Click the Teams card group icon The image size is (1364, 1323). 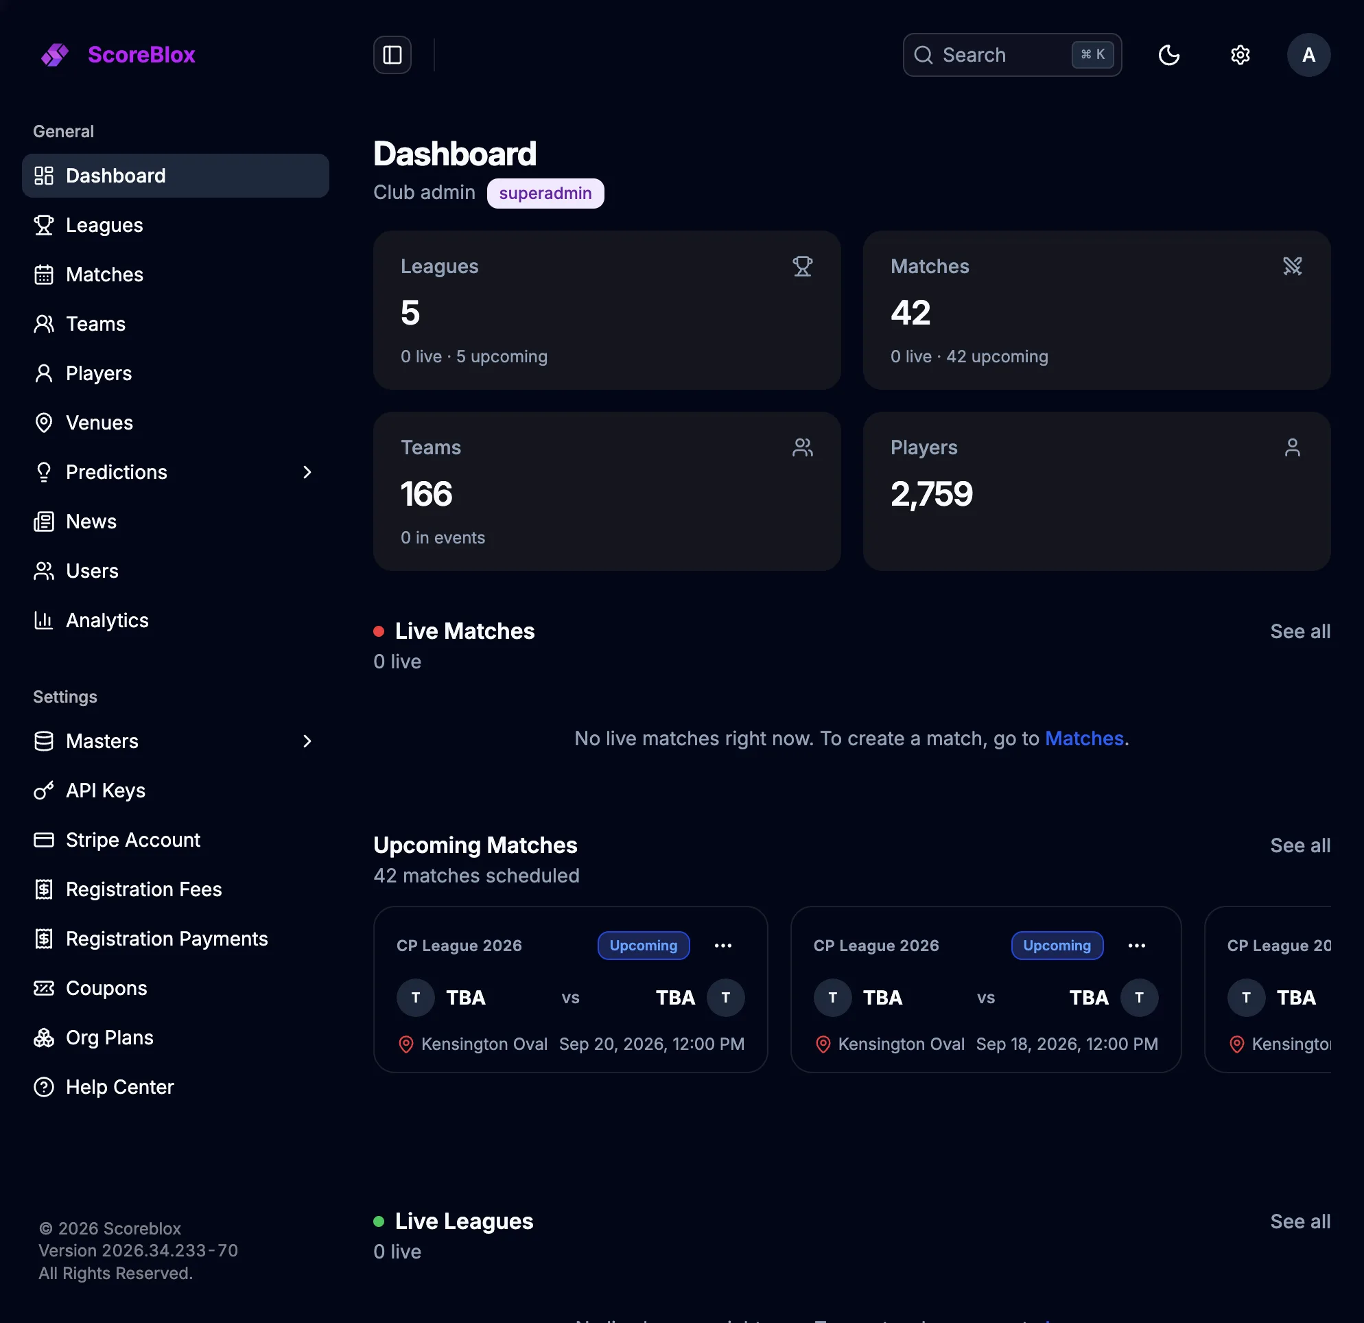[802, 447]
